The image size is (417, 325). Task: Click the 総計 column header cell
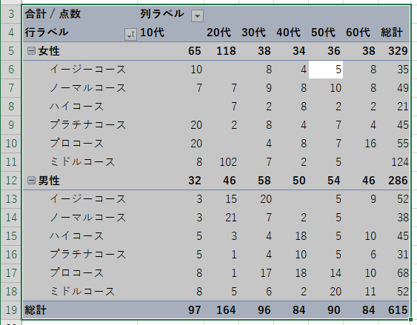[x=393, y=33]
